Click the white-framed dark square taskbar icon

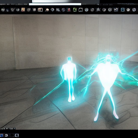pos(17,135)
